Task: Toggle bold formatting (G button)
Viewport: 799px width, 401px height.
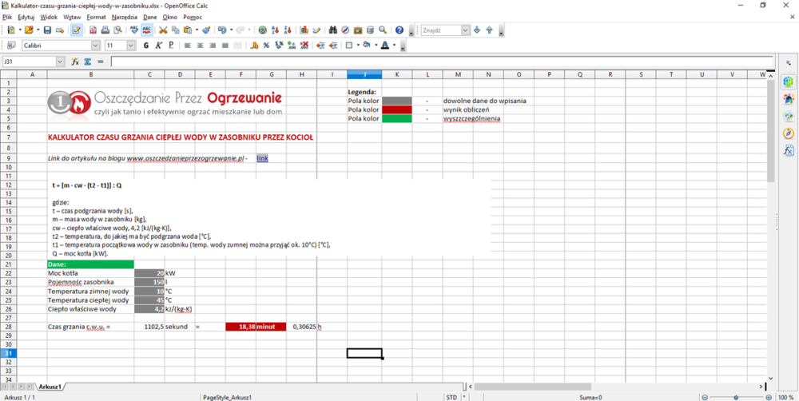Action: (x=146, y=46)
